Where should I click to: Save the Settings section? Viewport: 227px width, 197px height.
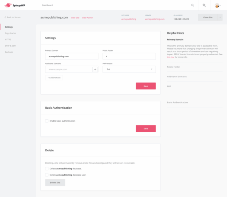[146, 86]
